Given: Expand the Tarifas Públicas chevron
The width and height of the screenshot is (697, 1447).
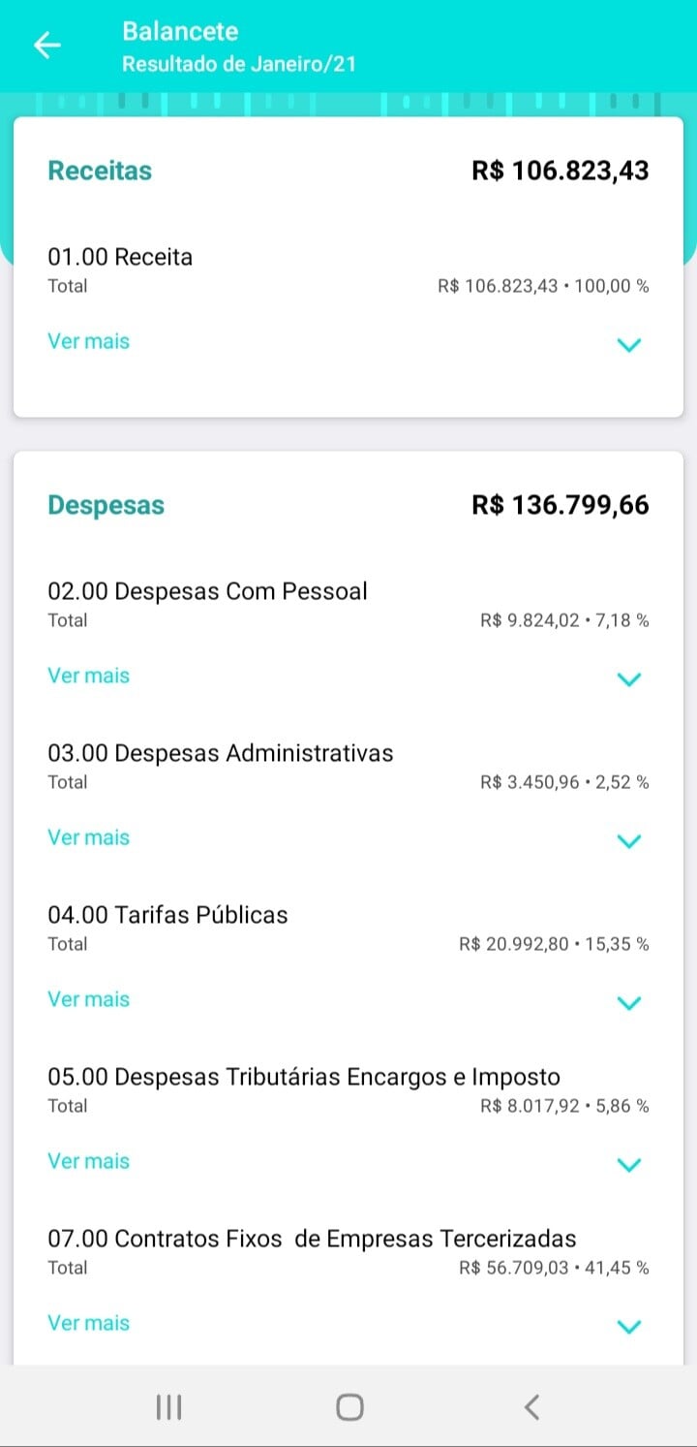Looking at the screenshot, I should pos(629,1002).
